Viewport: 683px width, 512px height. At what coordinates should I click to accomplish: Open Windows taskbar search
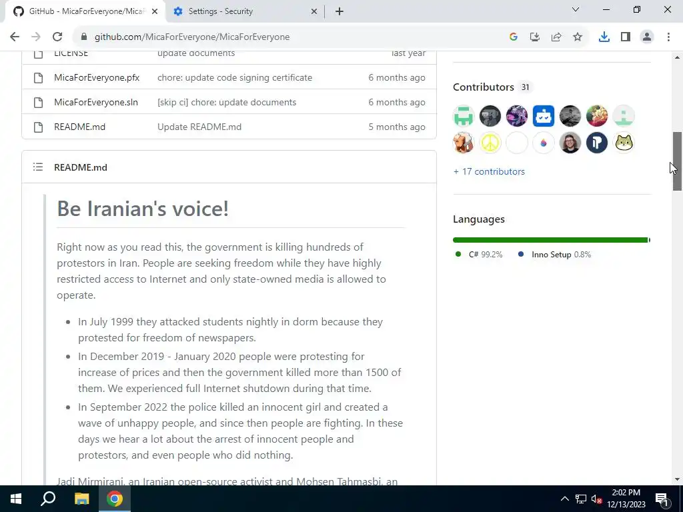click(48, 499)
